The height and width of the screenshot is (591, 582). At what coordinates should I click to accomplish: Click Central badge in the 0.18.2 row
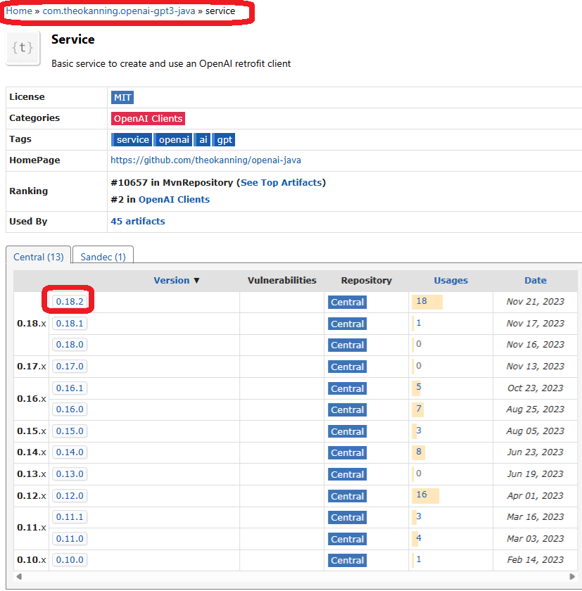(x=347, y=303)
